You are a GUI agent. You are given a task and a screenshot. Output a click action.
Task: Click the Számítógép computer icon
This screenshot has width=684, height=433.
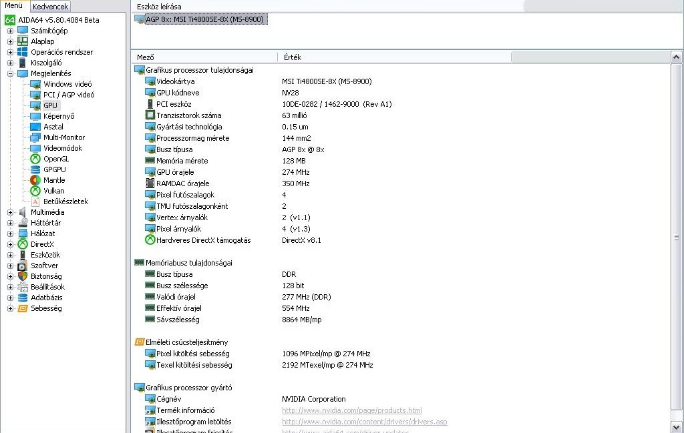(23, 31)
